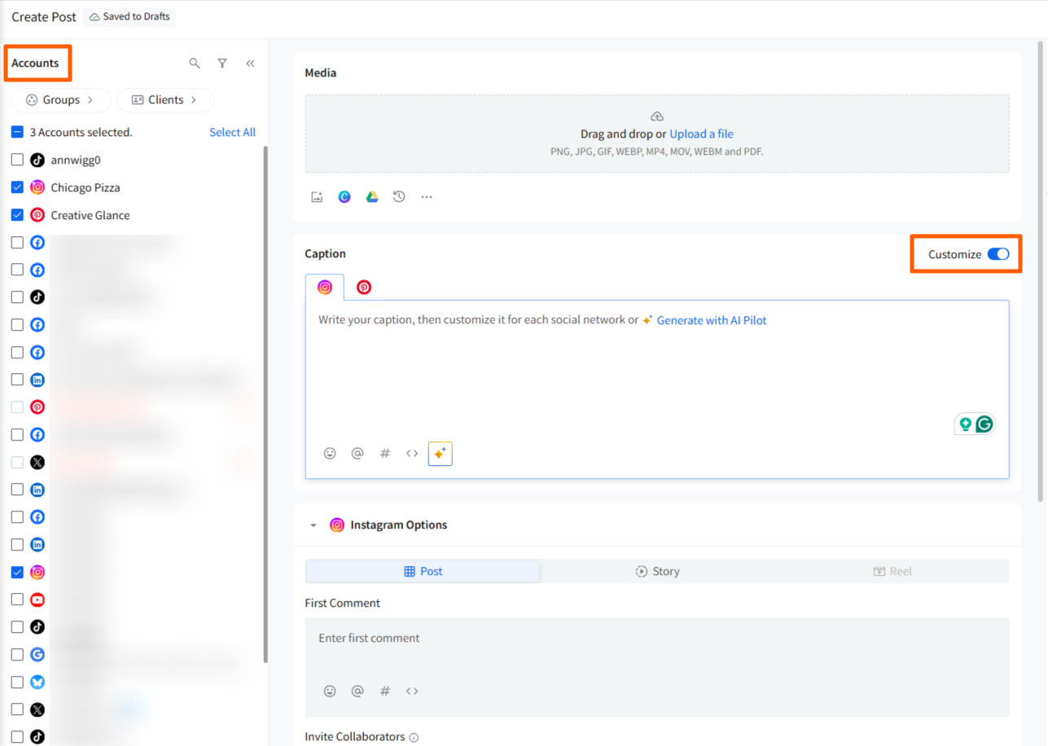Import media from Google Drive icon
Viewport: 1048px width, 746px height.
click(372, 197)
